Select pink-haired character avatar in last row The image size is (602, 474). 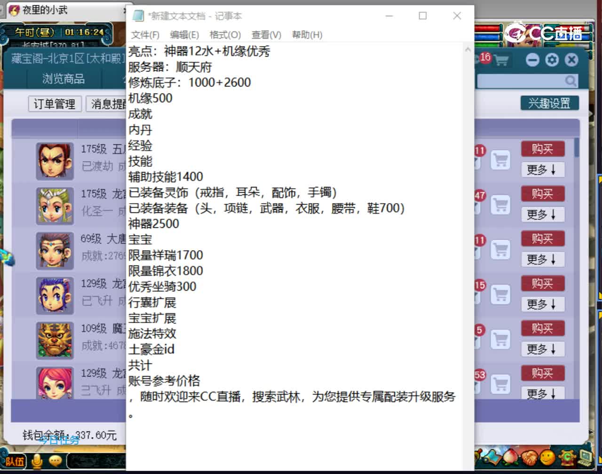click(55, 382)
